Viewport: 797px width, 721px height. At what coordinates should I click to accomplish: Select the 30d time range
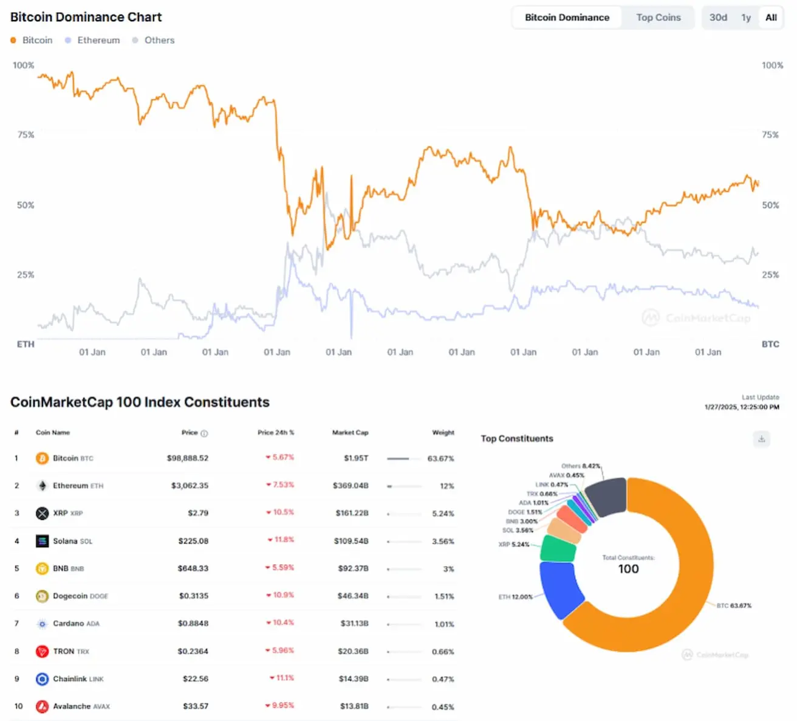718,18
